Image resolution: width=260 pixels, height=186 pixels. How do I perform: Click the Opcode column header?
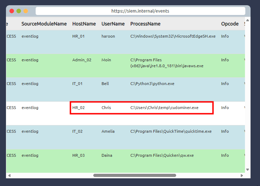(230, 24)
